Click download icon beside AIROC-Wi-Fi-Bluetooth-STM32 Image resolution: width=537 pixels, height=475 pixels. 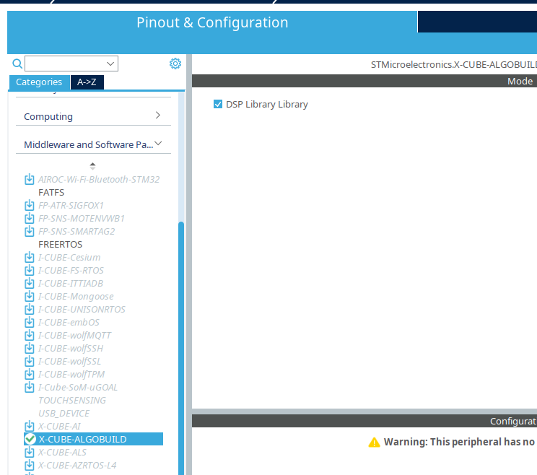30,179
